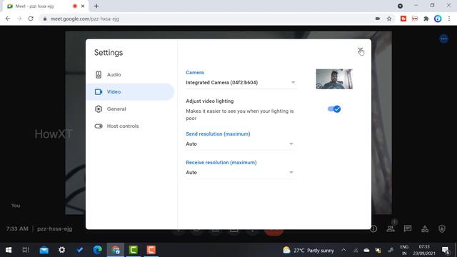The width and height of the screenshot is (457, 257).
Task: Click the blue more options circle
Action: 444,39
